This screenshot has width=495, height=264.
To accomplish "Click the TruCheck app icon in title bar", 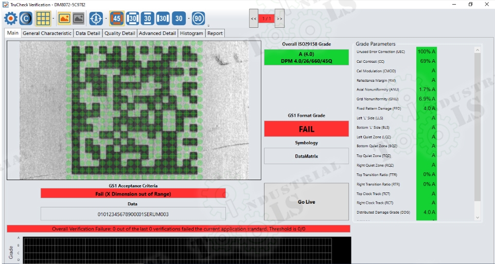I will pos(5,5).
